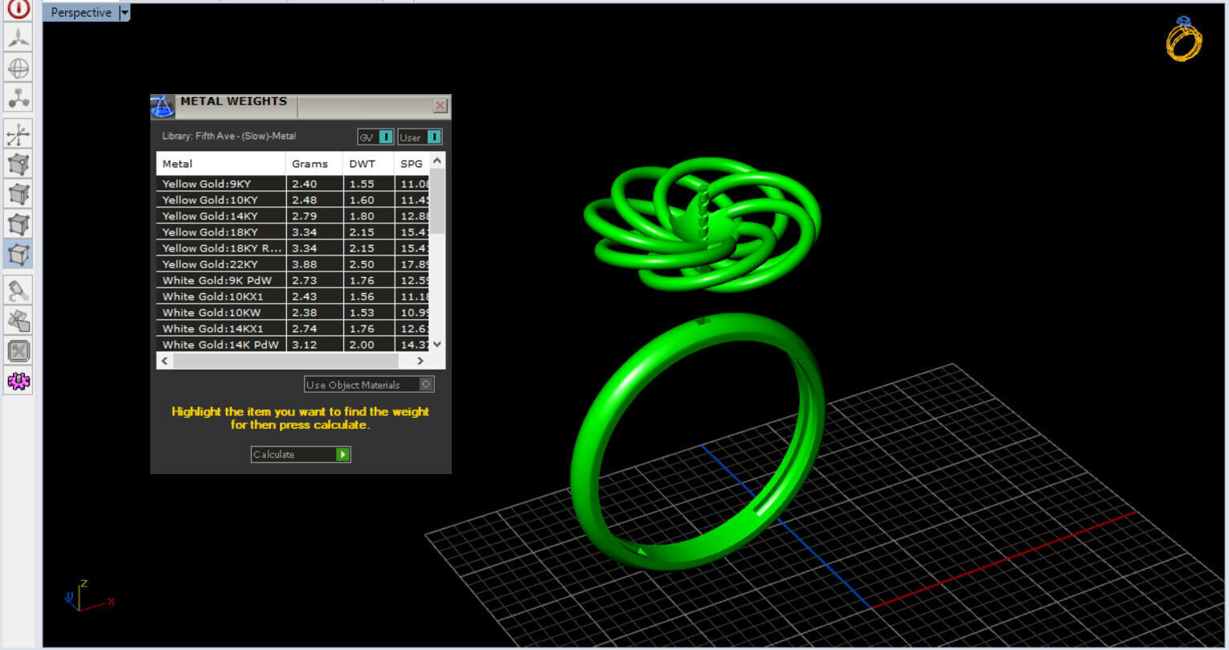This screenshot has height=650, width=1229.
Task: Click the three-blade propeller icon in sidebar
Action: coord(18,39)
